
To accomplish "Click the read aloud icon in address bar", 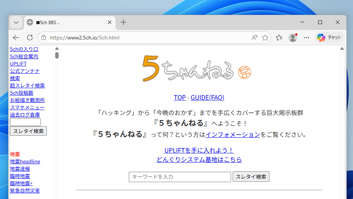I will click(254, 38).
